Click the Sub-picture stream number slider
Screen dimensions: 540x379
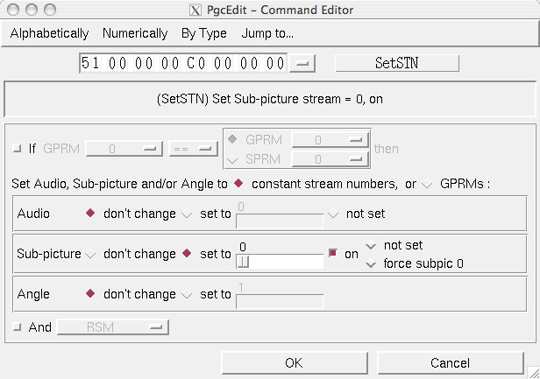click(280, 262)
